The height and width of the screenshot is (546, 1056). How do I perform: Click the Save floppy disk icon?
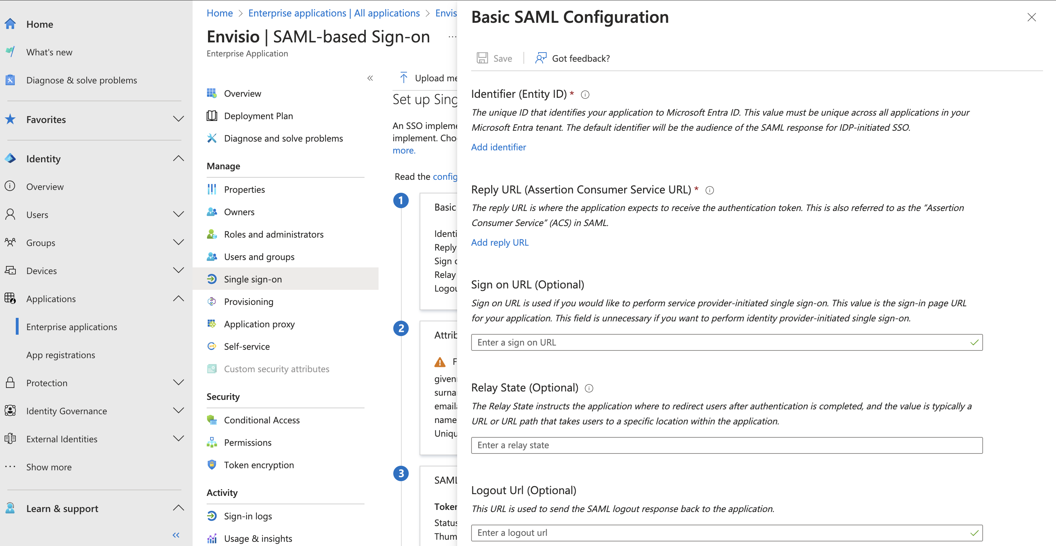click(482, 58)
